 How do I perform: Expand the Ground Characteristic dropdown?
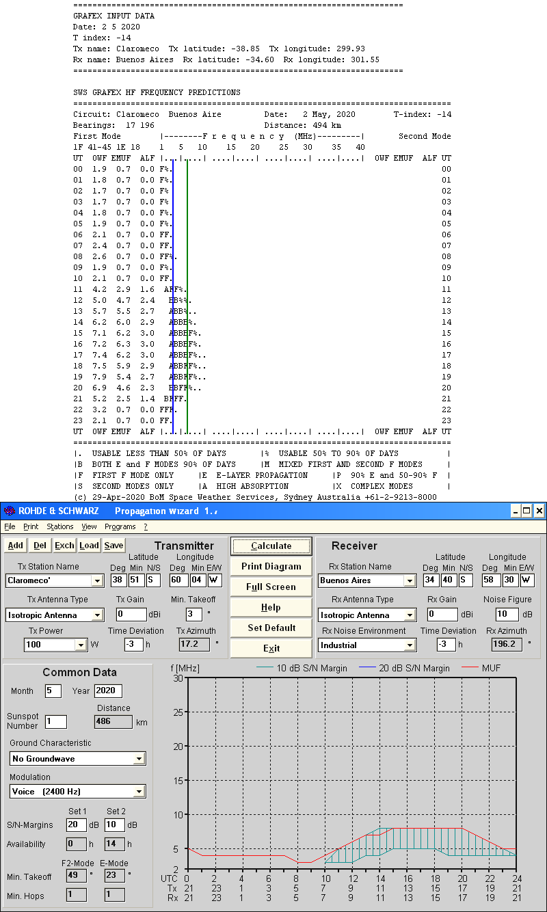click(139, 758)
